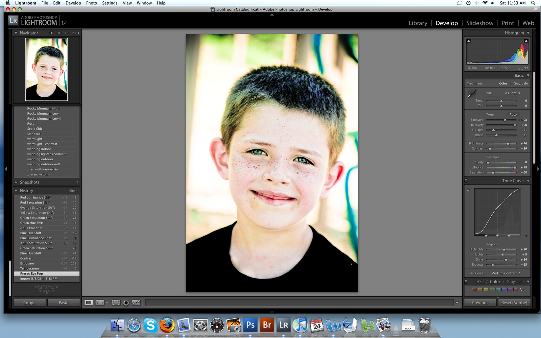Switch to Before/After compare view icon
The height and width of the screenshot is (338, 541).
(100, 303)
